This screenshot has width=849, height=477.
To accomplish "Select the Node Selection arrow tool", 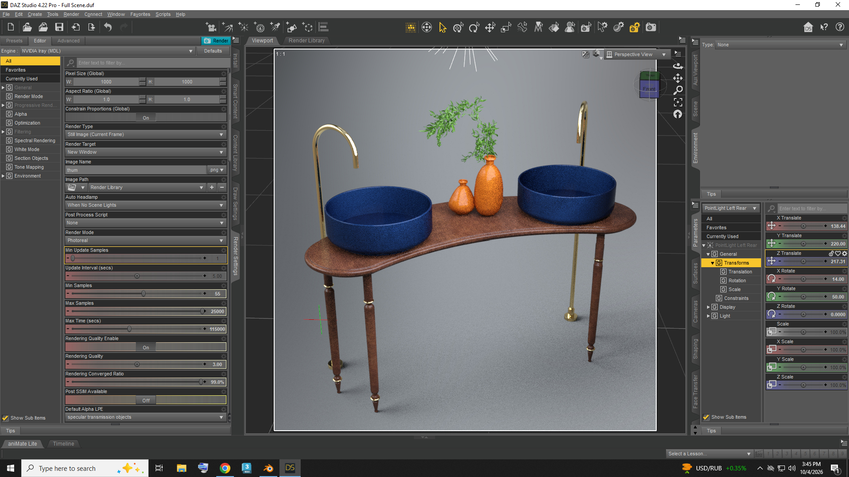I will tap(442, 27).
